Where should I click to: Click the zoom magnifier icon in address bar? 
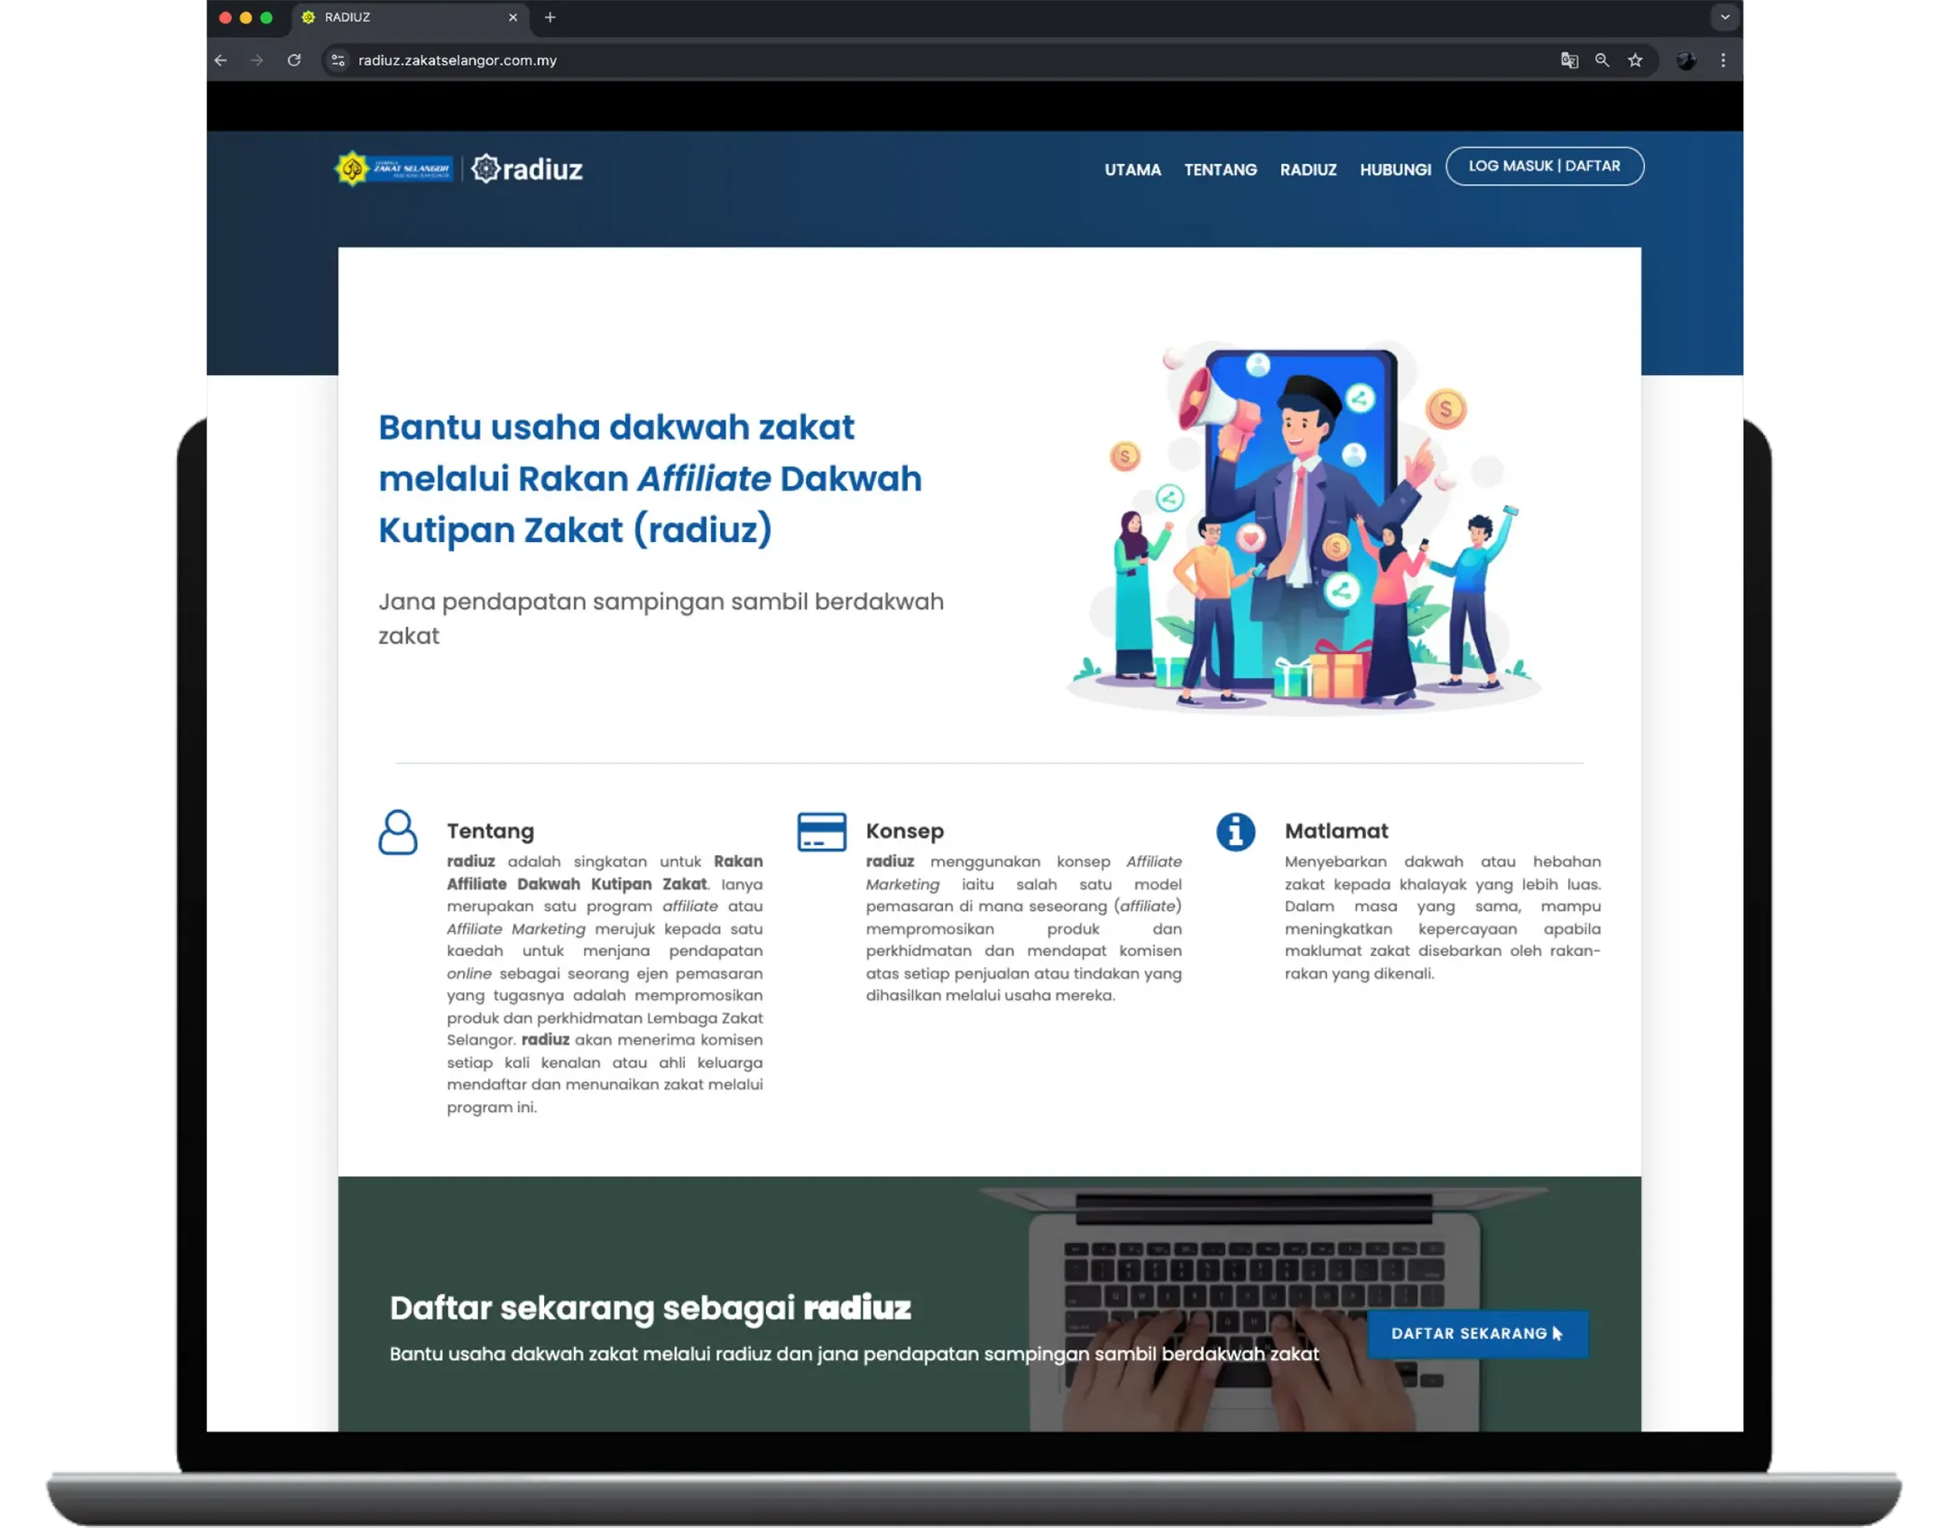coord(1602,60)
